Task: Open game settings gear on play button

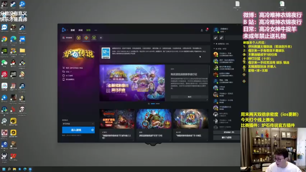Action: [x=93, y=130]
